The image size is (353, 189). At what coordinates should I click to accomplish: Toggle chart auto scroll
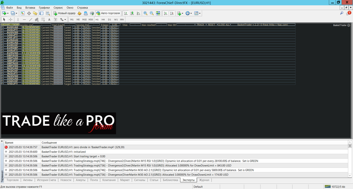click(166, 13)
